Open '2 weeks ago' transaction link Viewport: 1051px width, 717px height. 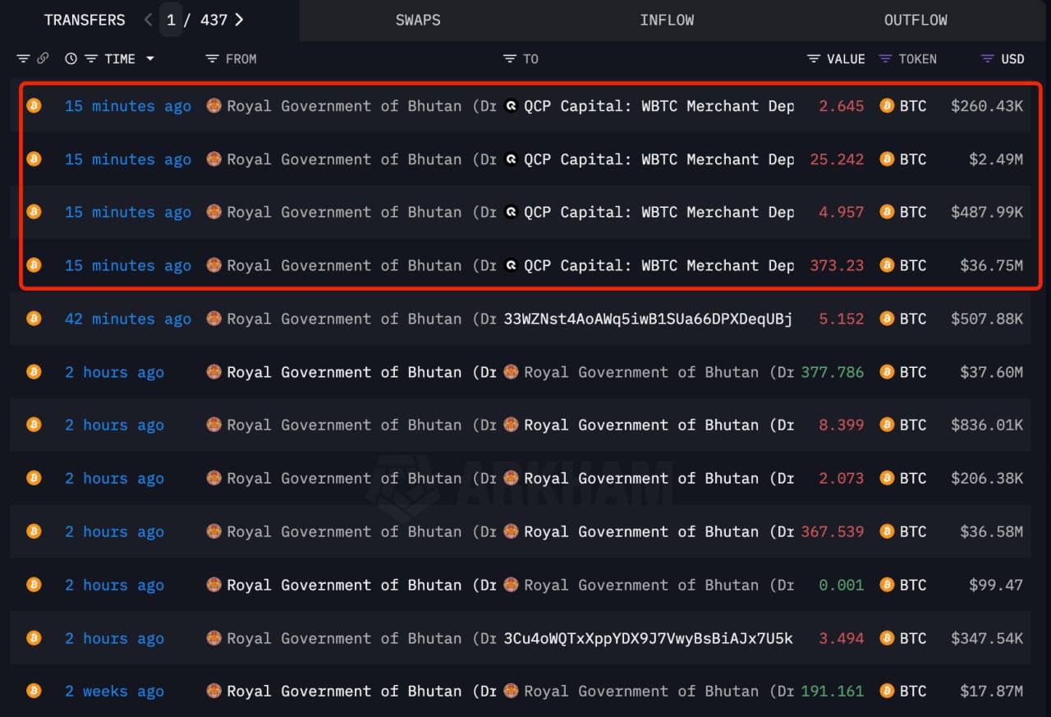tap(115, 692)
